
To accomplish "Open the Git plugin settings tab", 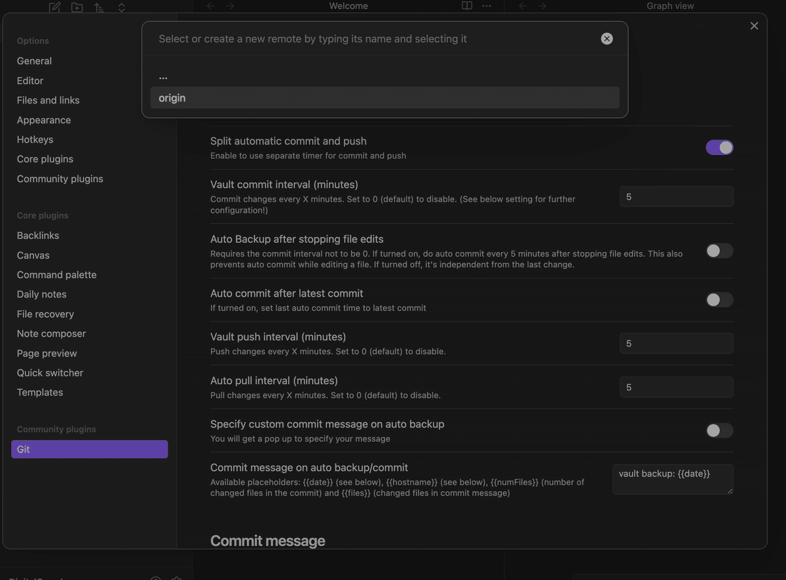I will click(x=89, y=449).
